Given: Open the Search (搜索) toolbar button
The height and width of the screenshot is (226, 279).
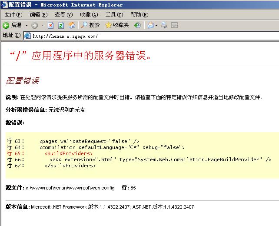Looking at the screenshot, I should click(x=90, y=25).
